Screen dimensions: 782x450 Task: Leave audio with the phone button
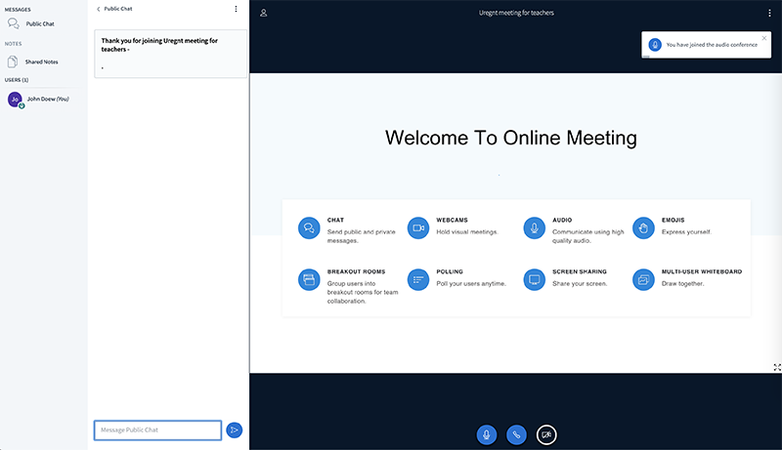tap(516, 434)
